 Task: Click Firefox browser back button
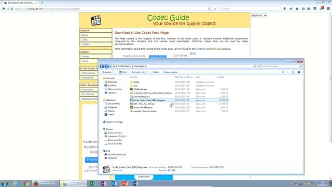pos(4,9)
